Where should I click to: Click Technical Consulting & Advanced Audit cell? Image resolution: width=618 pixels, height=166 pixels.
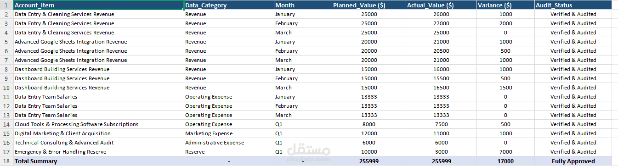click(x=98, y=143)
